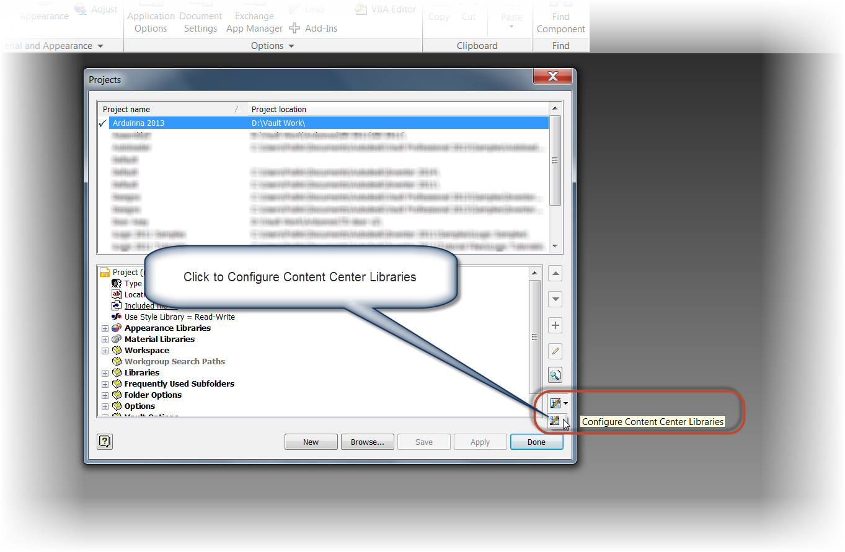Screen dimensions: 845x552
Task: Click Adjust in the ribbon
Action: tap(96, 9)
